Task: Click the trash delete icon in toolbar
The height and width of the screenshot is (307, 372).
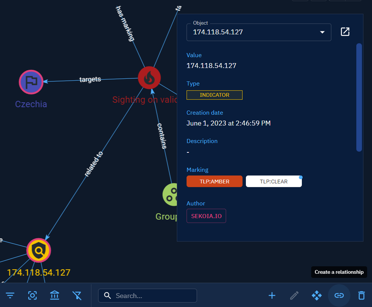Action: click(361, 295)
